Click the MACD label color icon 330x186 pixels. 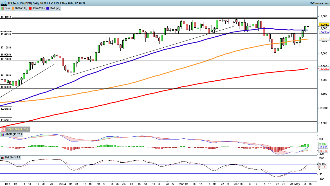tap(3, 134)
